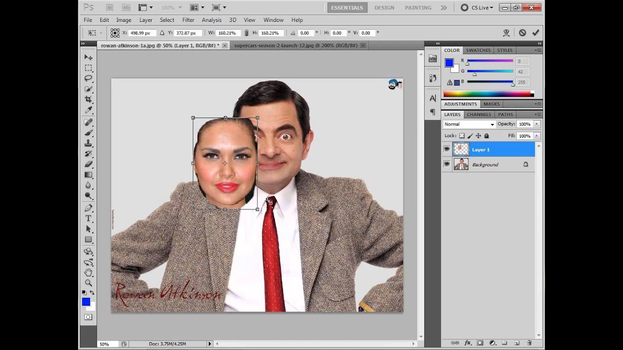Image resolution: width=623 pixels, height=350 pixels.
Task: Open the Opacity slider arrow
Action: click(537, 124)
